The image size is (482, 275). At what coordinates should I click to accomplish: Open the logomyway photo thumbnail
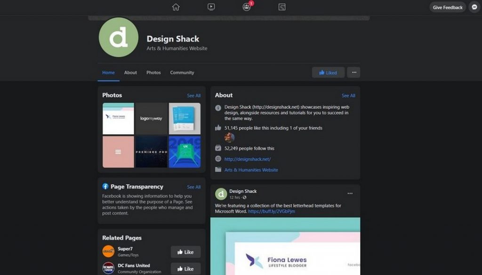point(151,119)
